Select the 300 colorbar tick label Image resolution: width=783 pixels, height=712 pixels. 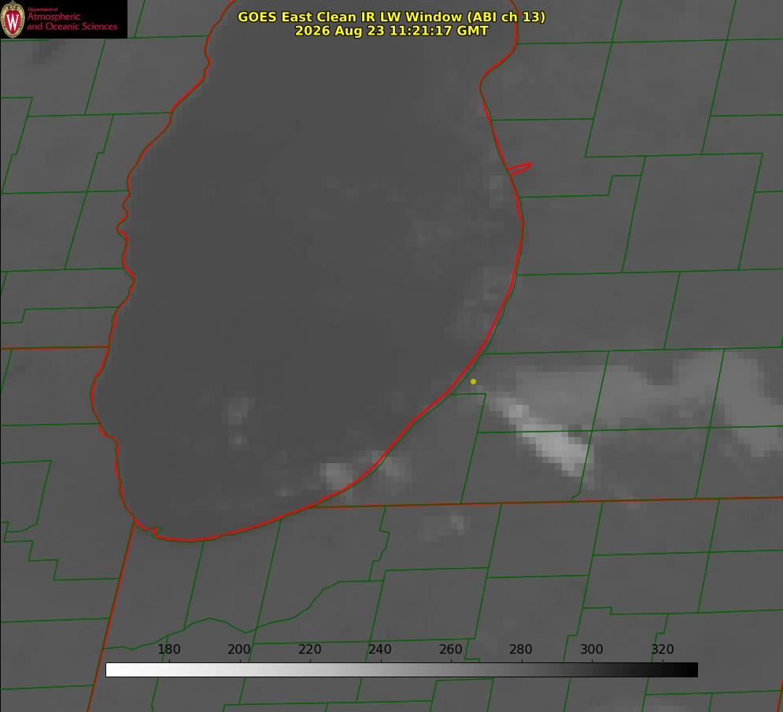click(591, 649)
